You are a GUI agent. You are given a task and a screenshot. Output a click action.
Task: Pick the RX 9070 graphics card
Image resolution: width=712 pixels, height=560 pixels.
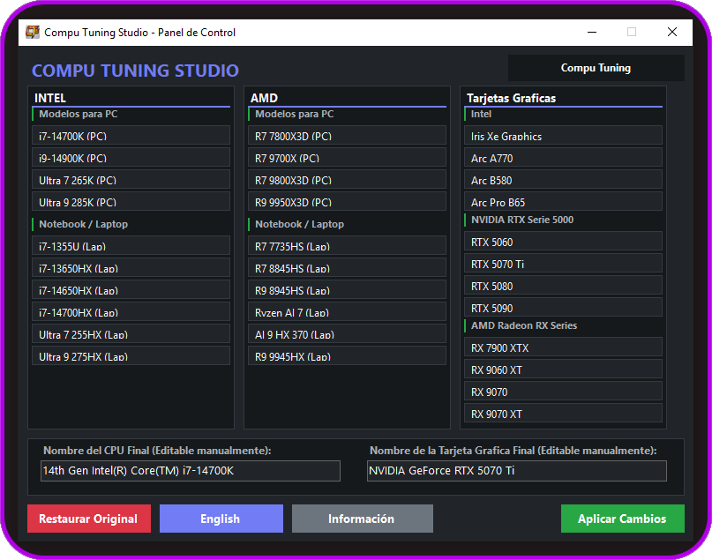tap(563, 391)
